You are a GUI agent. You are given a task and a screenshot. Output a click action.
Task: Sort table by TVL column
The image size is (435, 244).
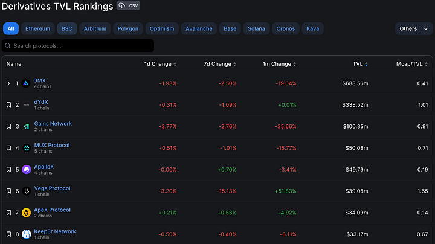[361, 64]
